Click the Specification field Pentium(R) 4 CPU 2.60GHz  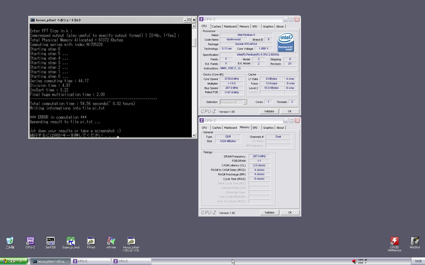pos(258,55)
